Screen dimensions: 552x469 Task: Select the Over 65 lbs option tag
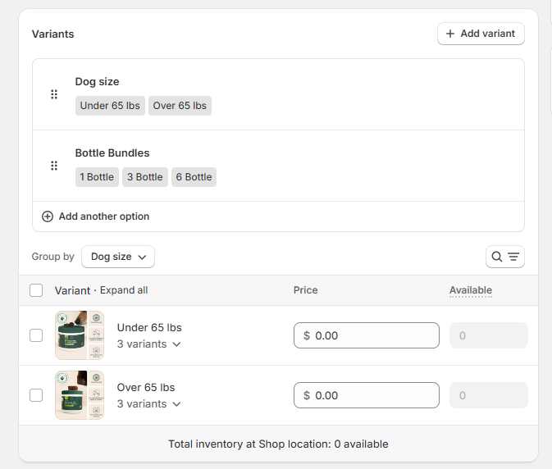click(x=180, y=106)
